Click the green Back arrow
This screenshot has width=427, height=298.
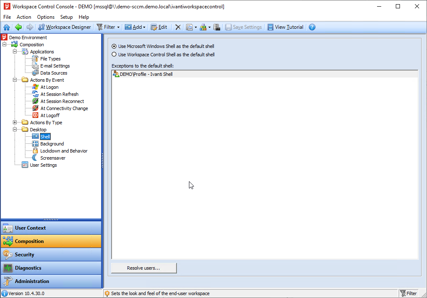18,27
